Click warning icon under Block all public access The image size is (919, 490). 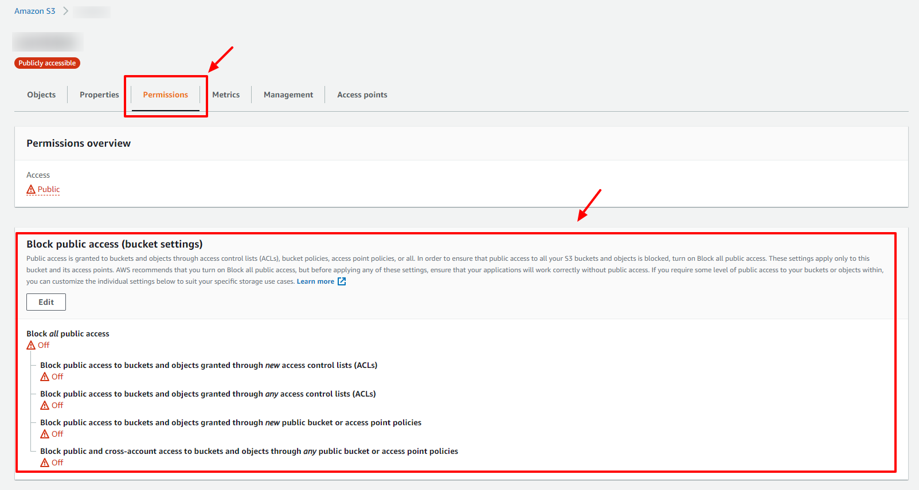coord(31,345)
